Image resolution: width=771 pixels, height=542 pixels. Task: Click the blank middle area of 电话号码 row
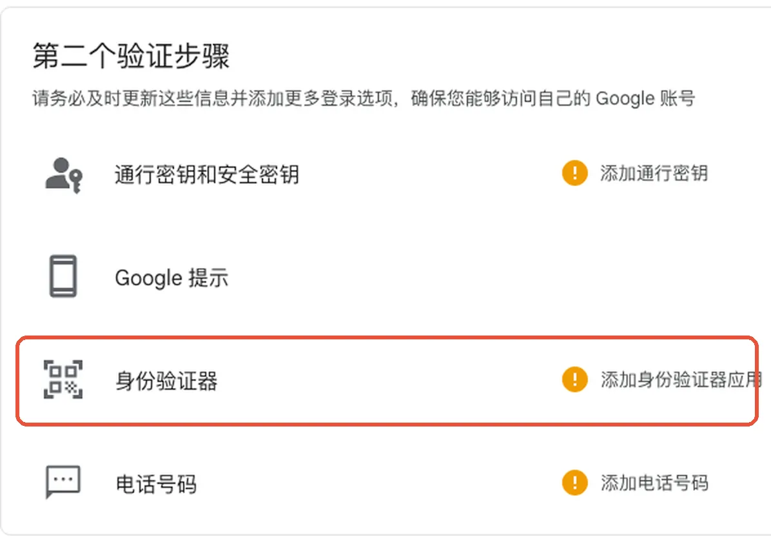(x=378, y=483)
